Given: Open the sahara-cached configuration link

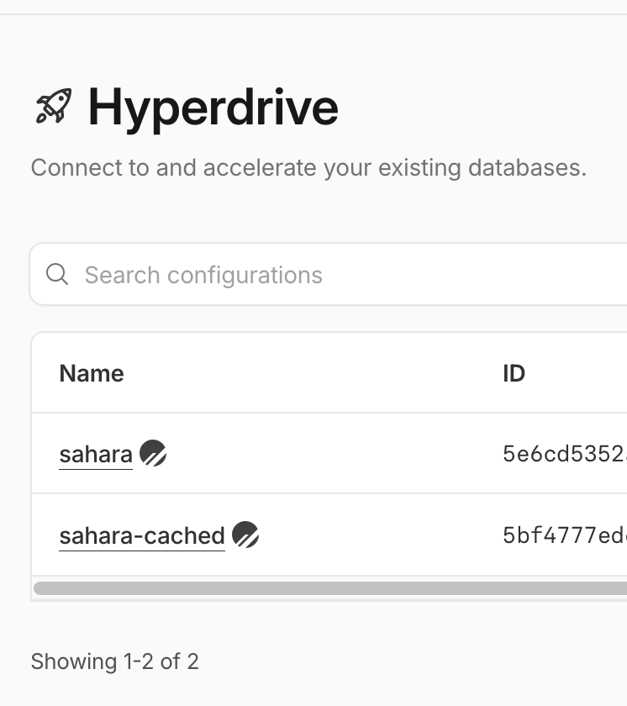Looking at the screenshot, I should 142,535.
